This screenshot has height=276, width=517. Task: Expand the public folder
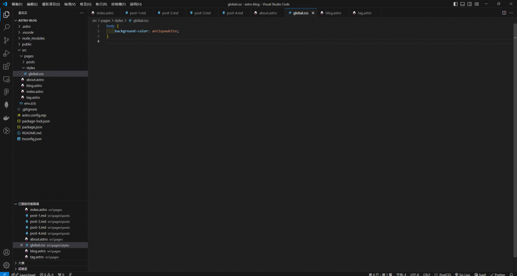point(50,44)
